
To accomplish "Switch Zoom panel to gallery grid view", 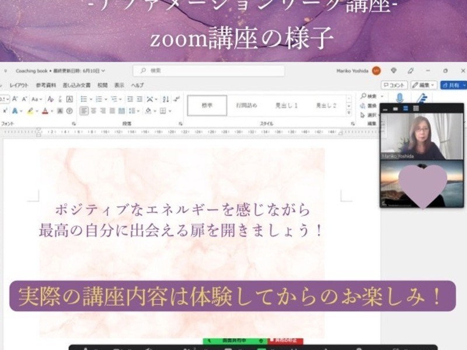I will point(416,108).
